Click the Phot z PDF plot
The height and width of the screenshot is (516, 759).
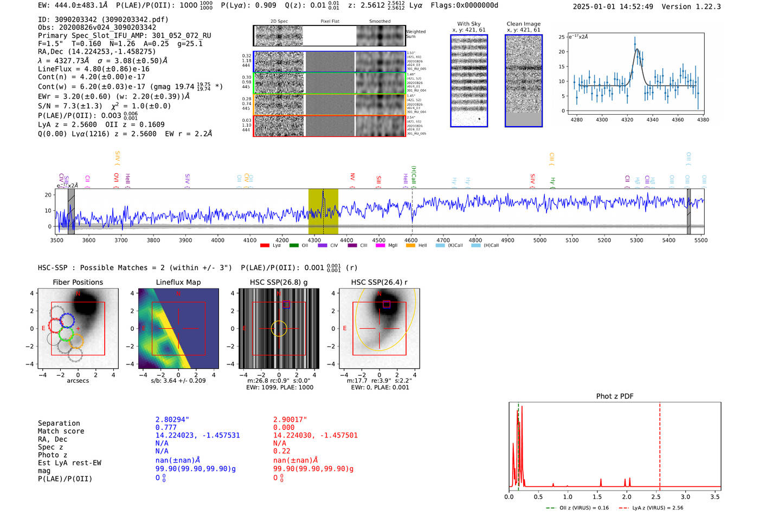(x=615, y=447)
